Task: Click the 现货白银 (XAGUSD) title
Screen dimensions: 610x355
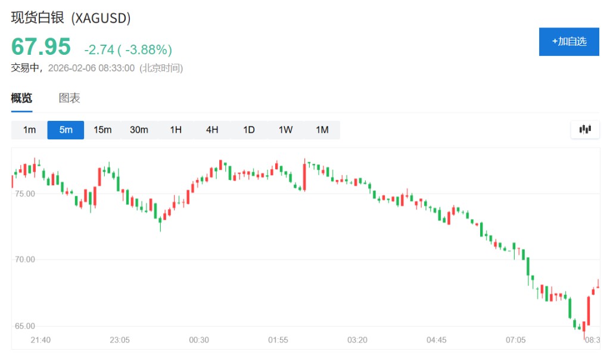Action: click(x=71, y=18)
